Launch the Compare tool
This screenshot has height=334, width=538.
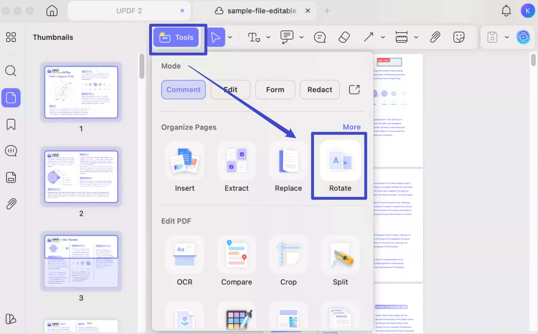click(x=237, y=261)
